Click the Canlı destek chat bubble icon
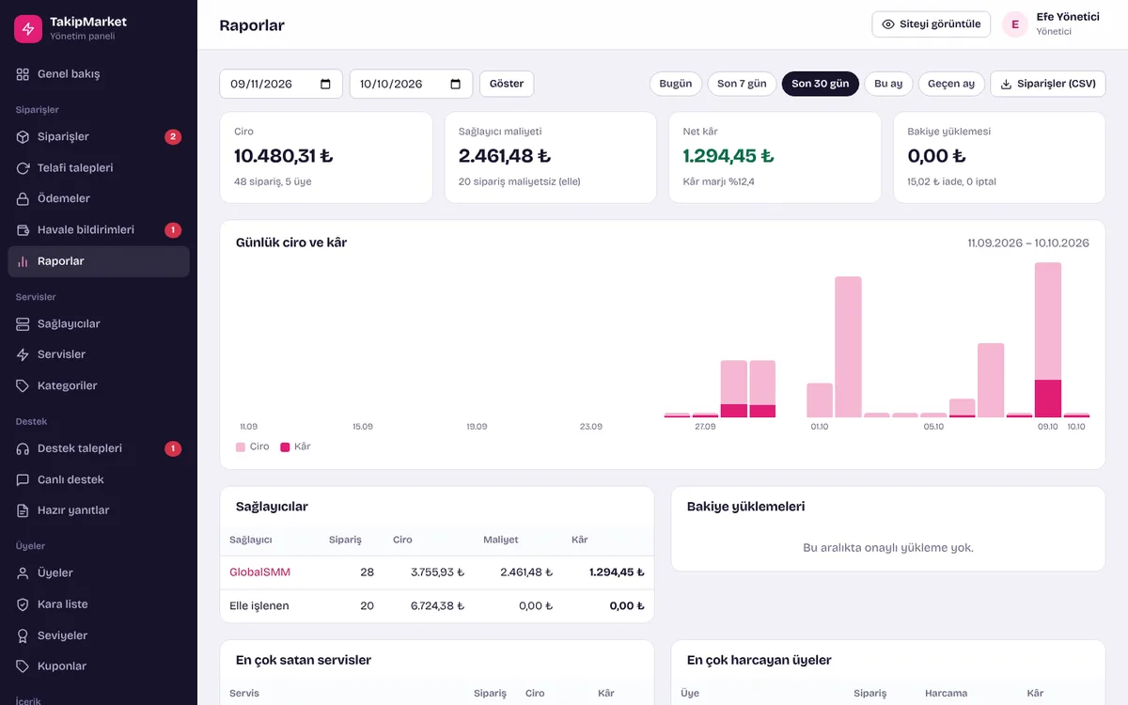The height and width of the screenshot is (705, 1128). (23, 480)
